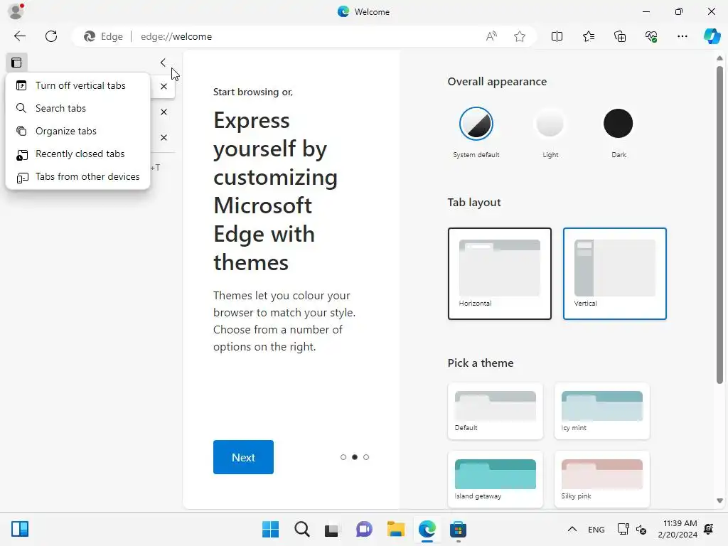This screenshot has height=546, width=728.
Task: Click Read aloud icon in address bar
Action: click(491, 36)
